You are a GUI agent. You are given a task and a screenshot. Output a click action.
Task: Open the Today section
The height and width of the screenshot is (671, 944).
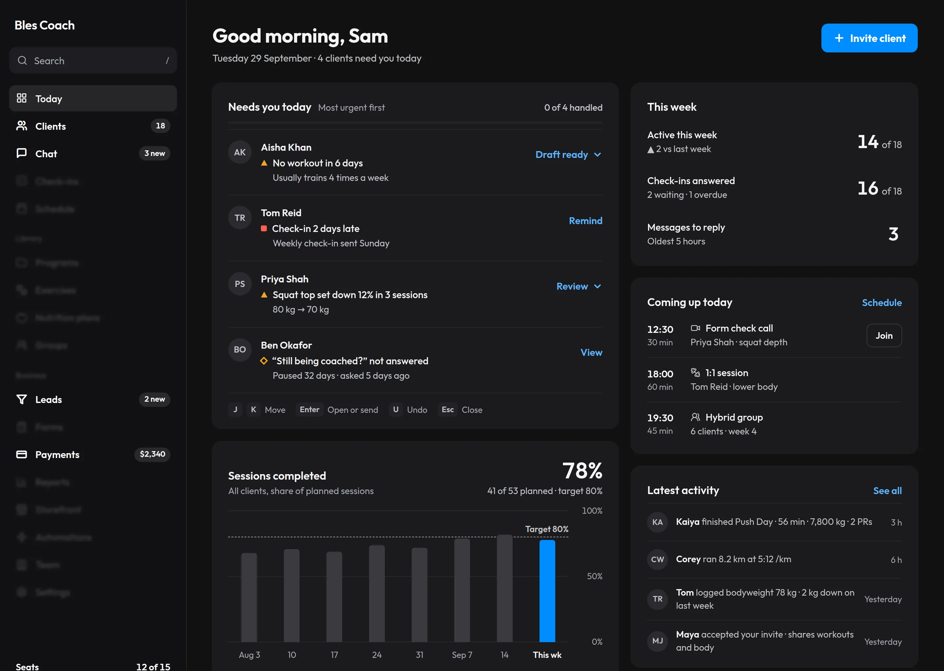pos(93,98)
